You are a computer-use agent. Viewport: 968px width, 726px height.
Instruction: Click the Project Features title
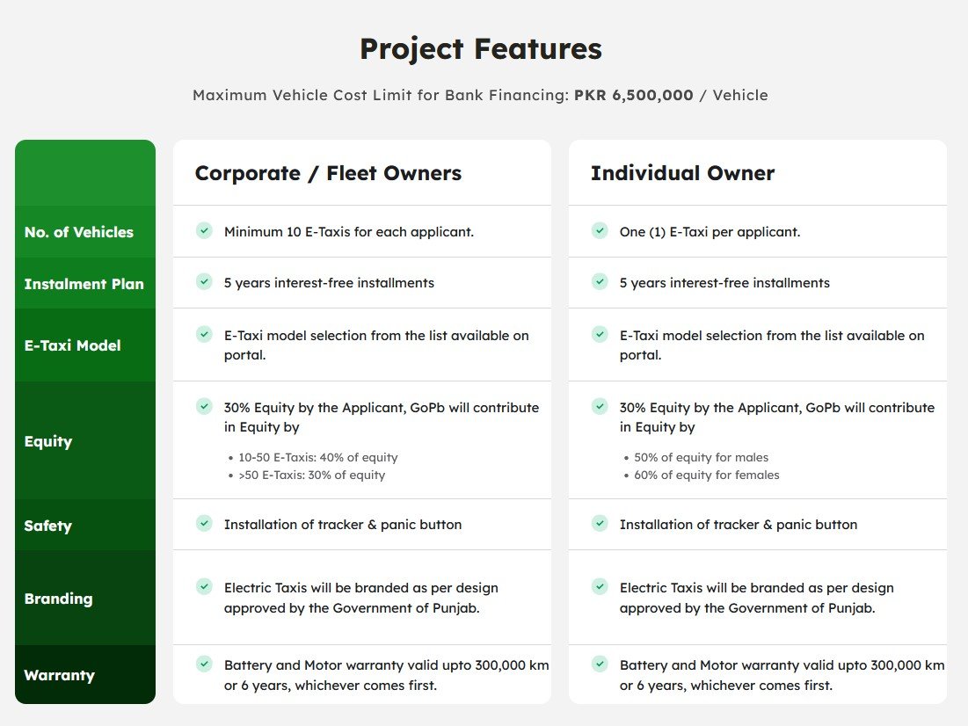tap(481, 49)
